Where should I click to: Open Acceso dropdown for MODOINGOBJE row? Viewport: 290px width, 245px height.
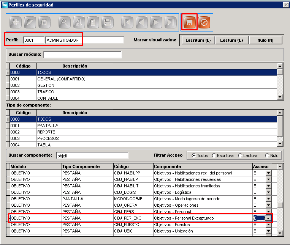coord(268,199)
